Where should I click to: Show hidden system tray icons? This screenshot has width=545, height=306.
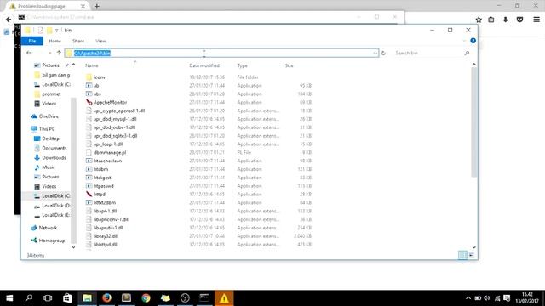(x=468, y=298)
